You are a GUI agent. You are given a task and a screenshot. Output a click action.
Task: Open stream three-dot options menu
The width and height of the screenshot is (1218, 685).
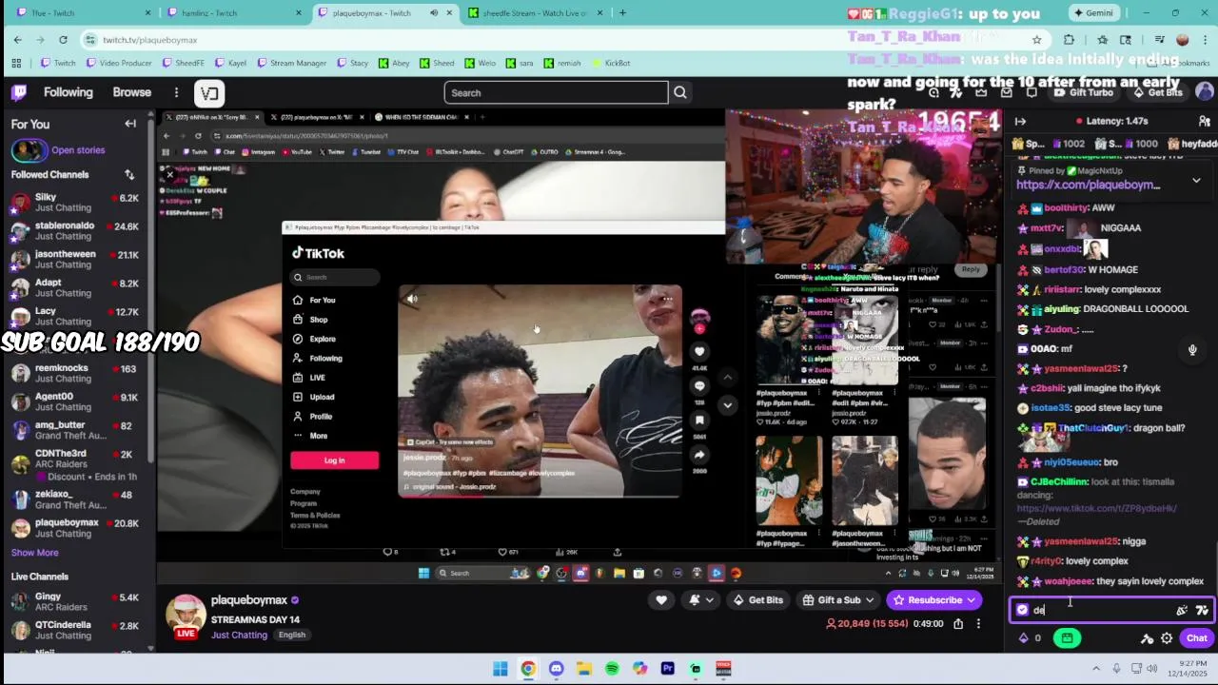pyautogui.click(x=978, y=624)
